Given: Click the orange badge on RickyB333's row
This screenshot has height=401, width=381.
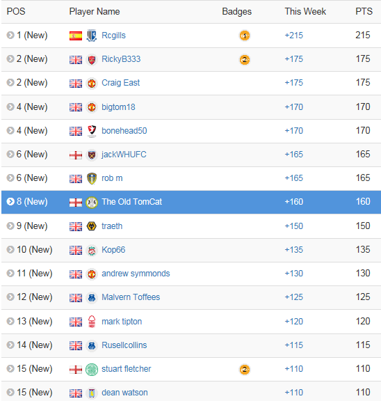Looking at the screenshot, I should click(244, 60).
